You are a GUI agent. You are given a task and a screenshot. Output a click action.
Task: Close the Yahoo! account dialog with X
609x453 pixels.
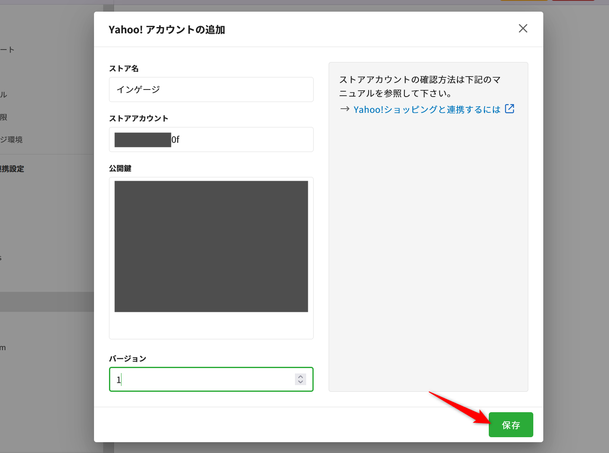point(523,28)
